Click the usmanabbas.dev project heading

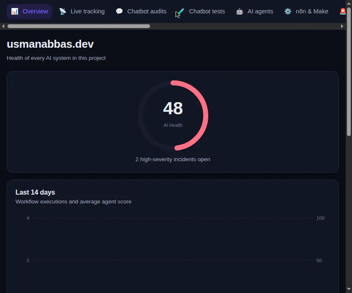pos(50,44)
